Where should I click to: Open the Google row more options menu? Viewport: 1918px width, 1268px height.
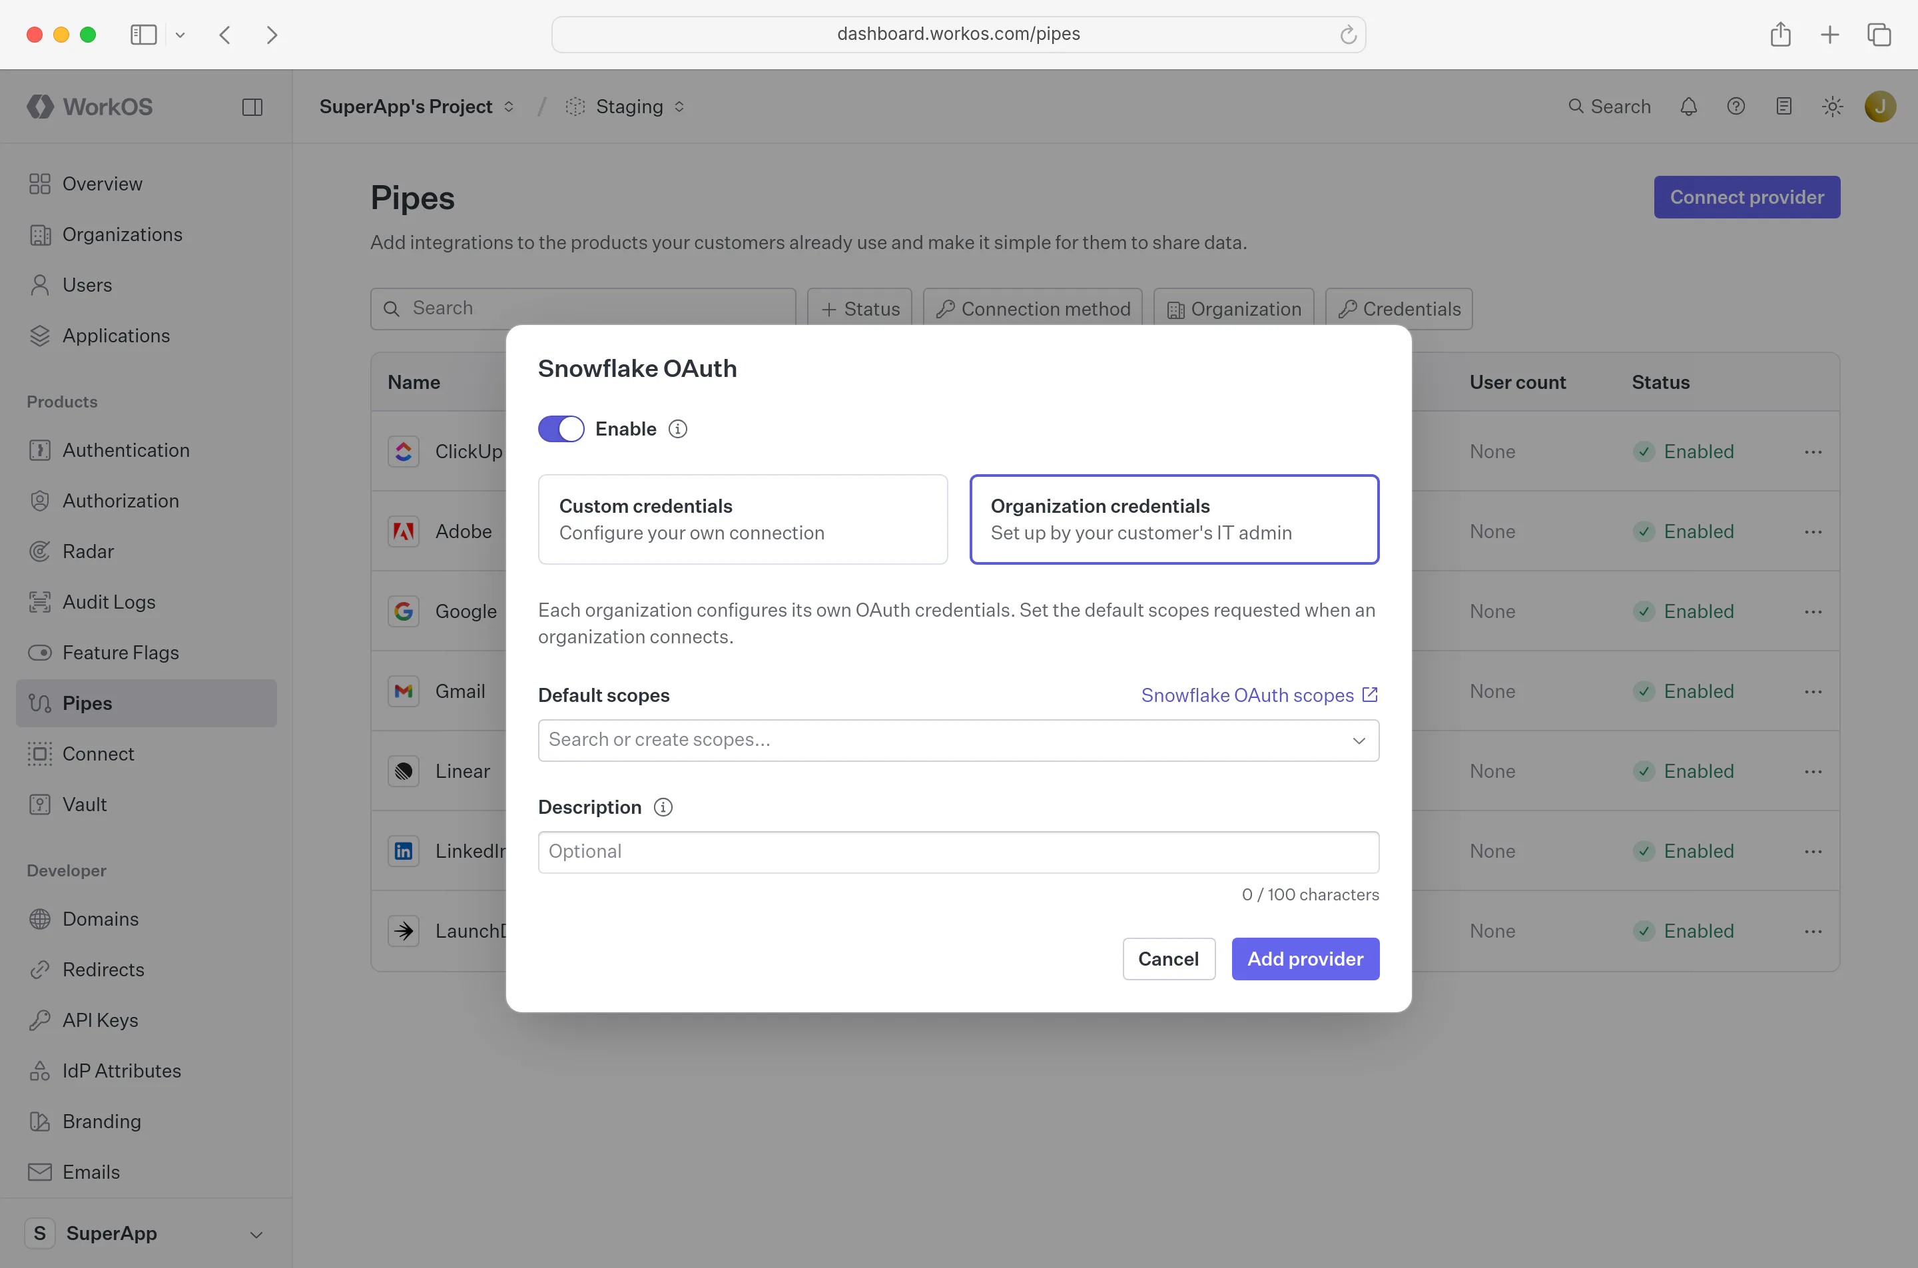(x=1813, y=611)
